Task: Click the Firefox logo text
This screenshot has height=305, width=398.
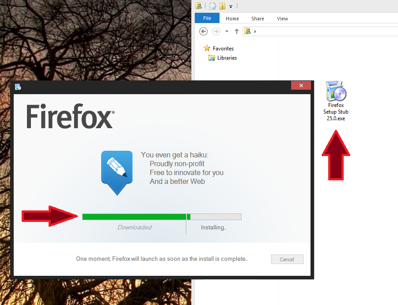Action: tap(71, 116)
